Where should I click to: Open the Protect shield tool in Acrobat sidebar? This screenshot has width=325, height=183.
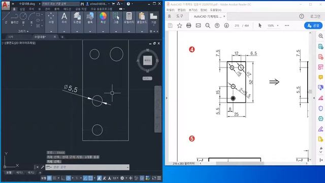[x=320, y=108]
